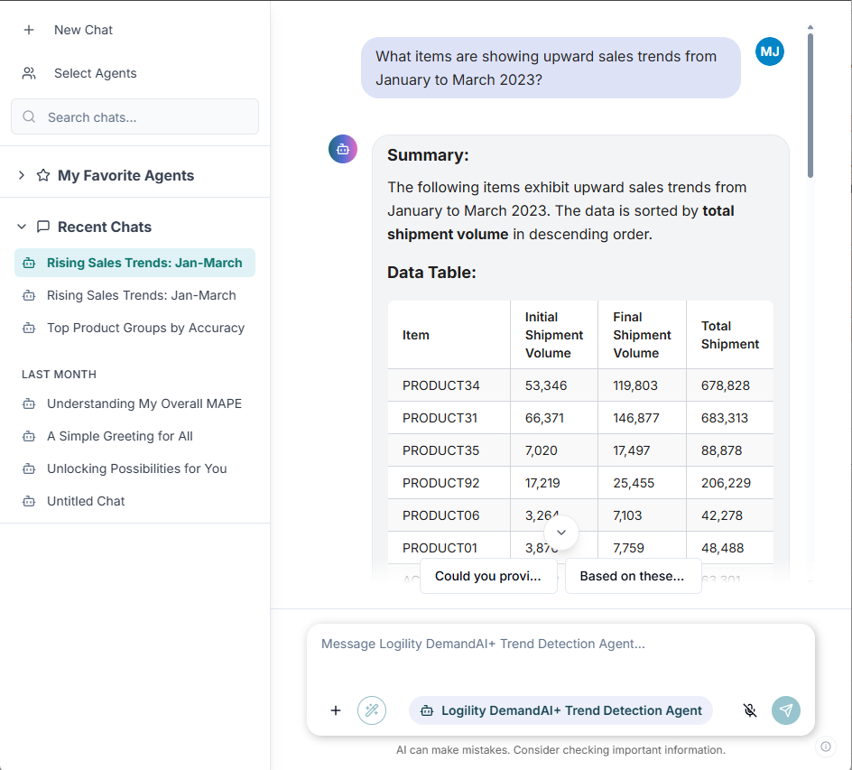The height and width of the screenshot is (770, 852).
Task: Click the Initial Shipment Volume column header
Action: [554, 335]
